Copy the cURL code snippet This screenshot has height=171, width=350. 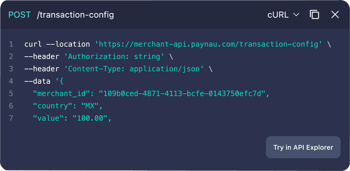[x=314, y=15]
